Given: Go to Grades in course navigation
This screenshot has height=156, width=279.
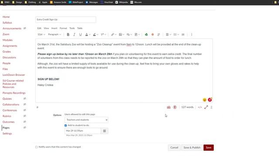Looking at the screenshot, I should (7, 52).
